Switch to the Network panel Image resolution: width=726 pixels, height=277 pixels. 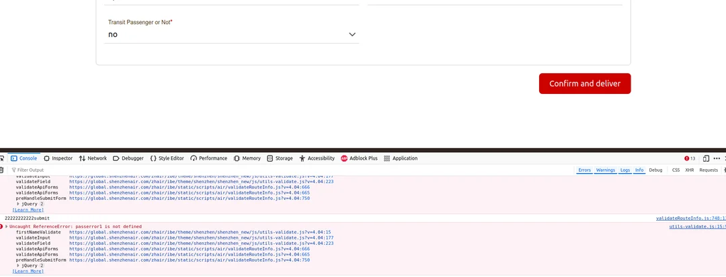coord(93,158)
